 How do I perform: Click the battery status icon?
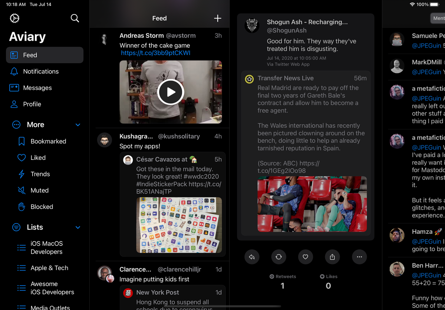[x=435, y=4]
